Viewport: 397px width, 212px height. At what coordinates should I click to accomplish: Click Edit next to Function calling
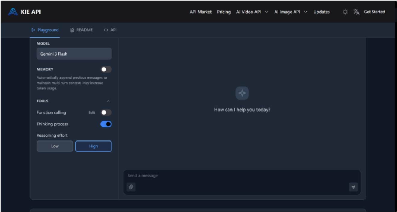tap(92, 113)
